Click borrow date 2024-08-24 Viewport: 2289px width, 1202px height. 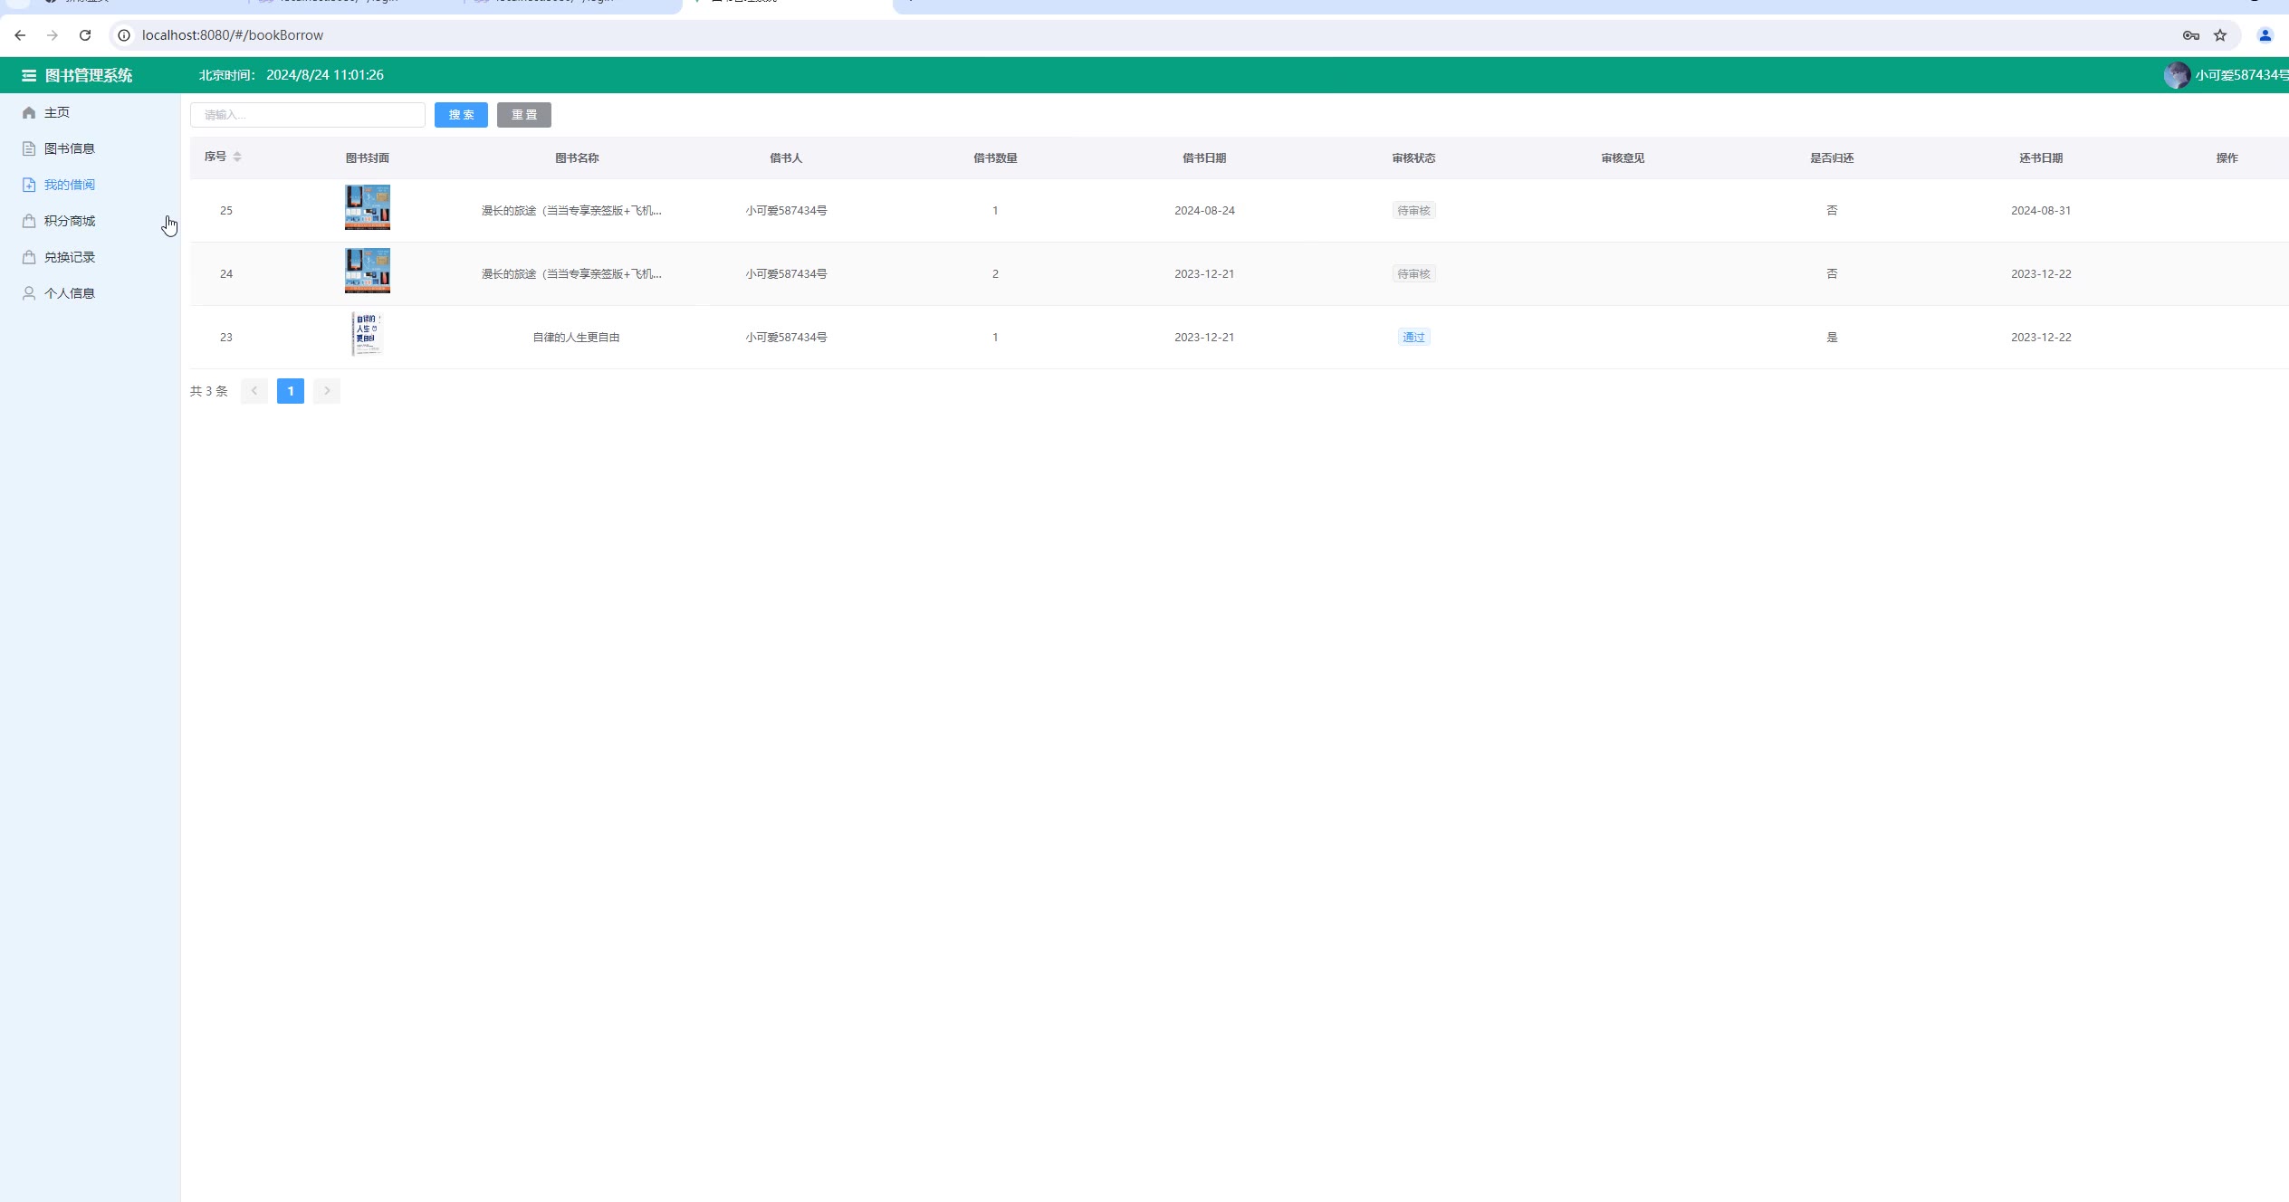(x=1204, y=211)
